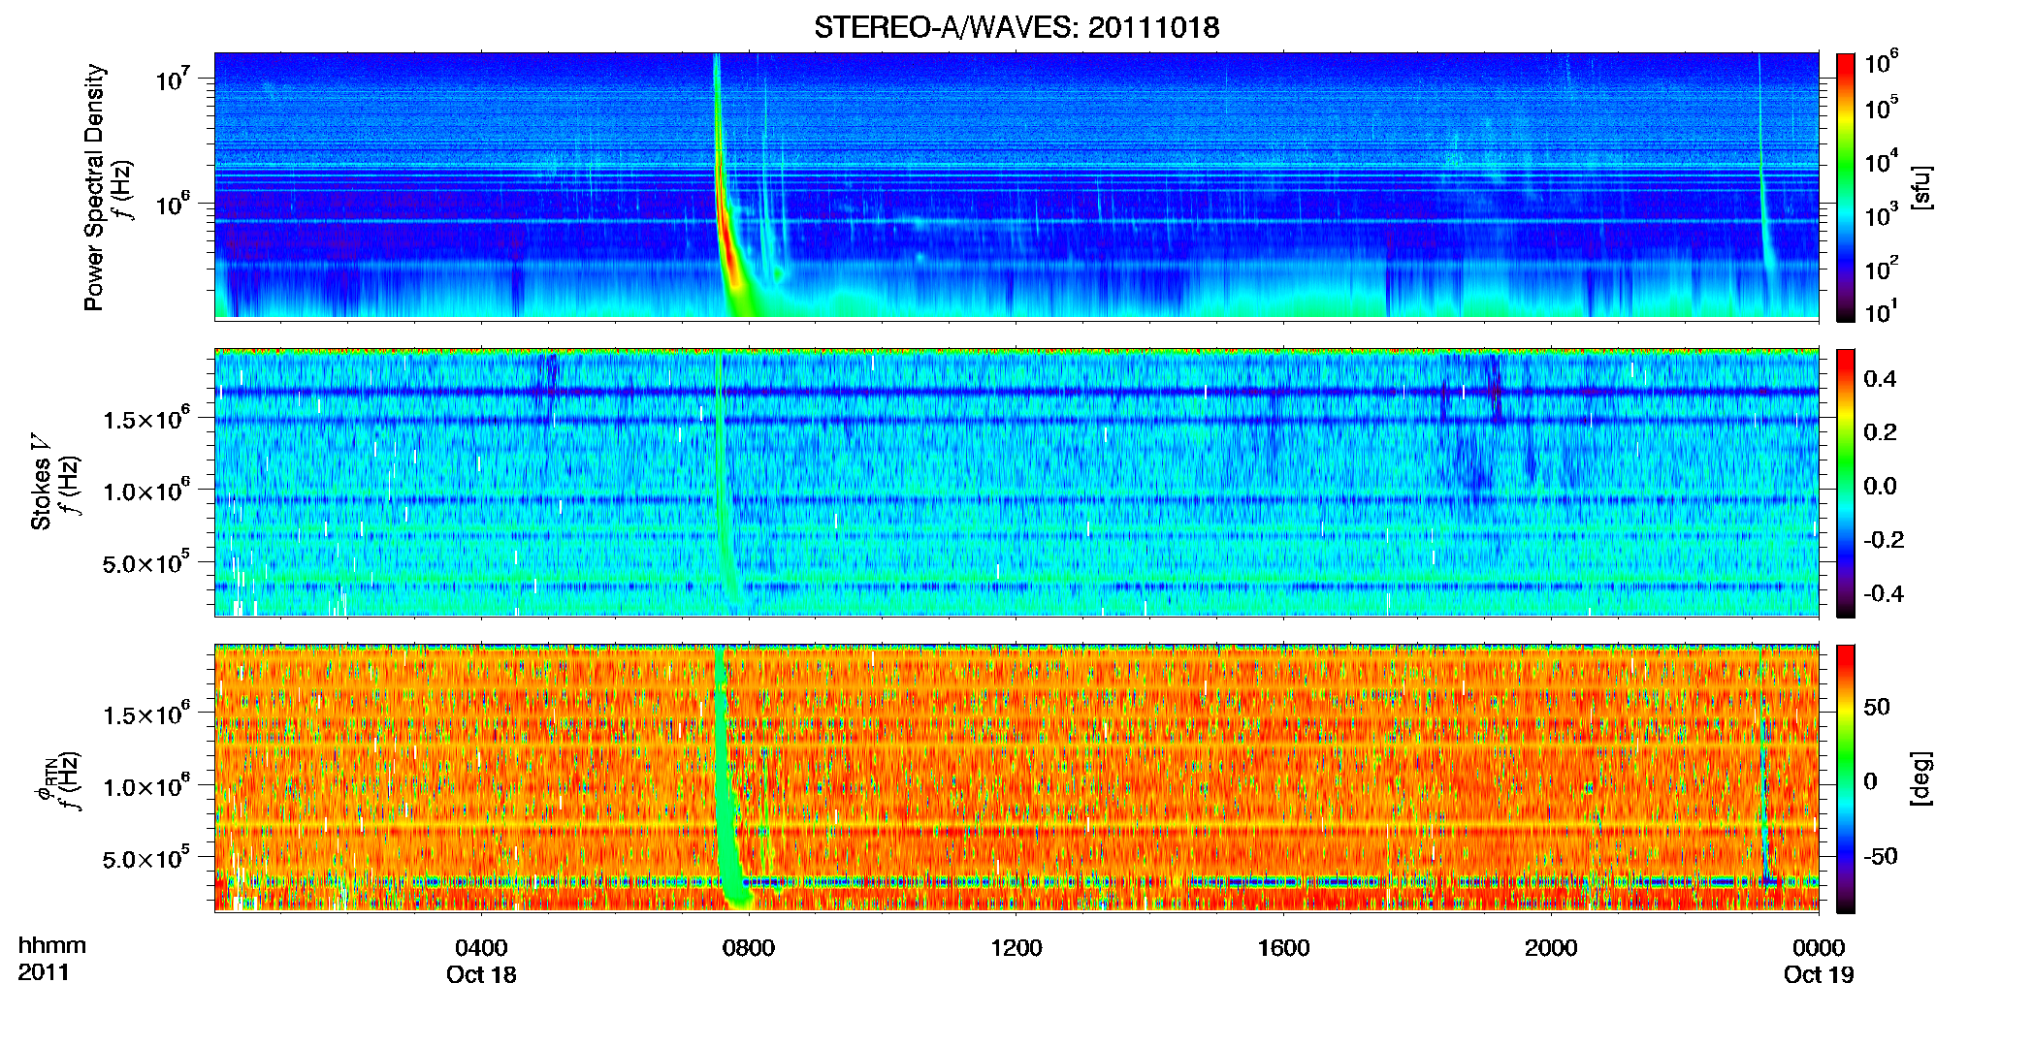Click the 10^5 value on the sfu color bar
This screenshot has width=2033, height=1047.
[x=1882, y=107]
